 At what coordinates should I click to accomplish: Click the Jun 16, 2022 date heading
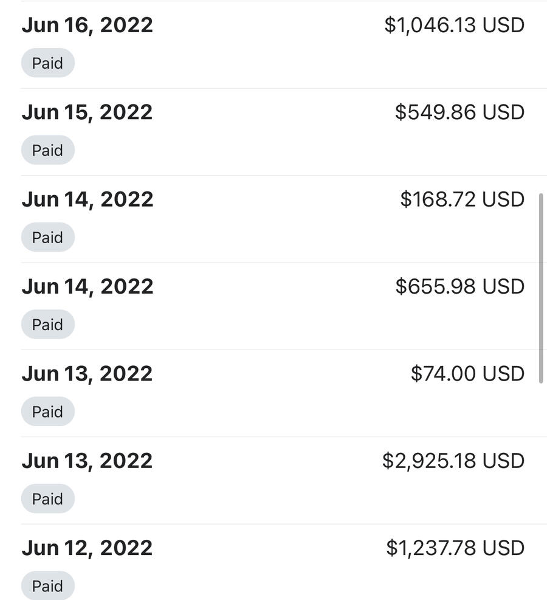pyautogui.click(x=87, y=26)
